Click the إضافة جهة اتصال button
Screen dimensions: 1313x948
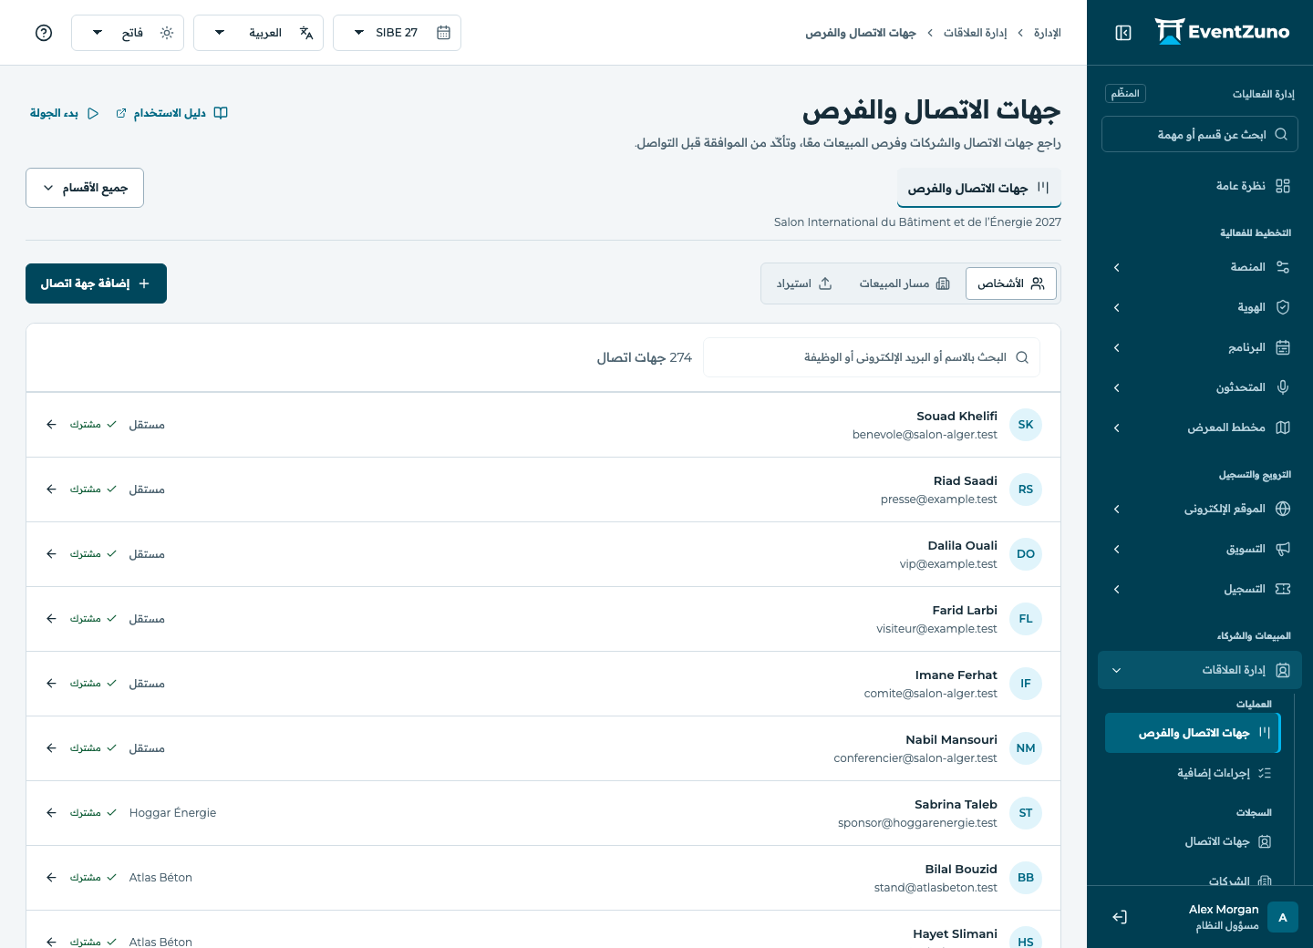[96, 283]
